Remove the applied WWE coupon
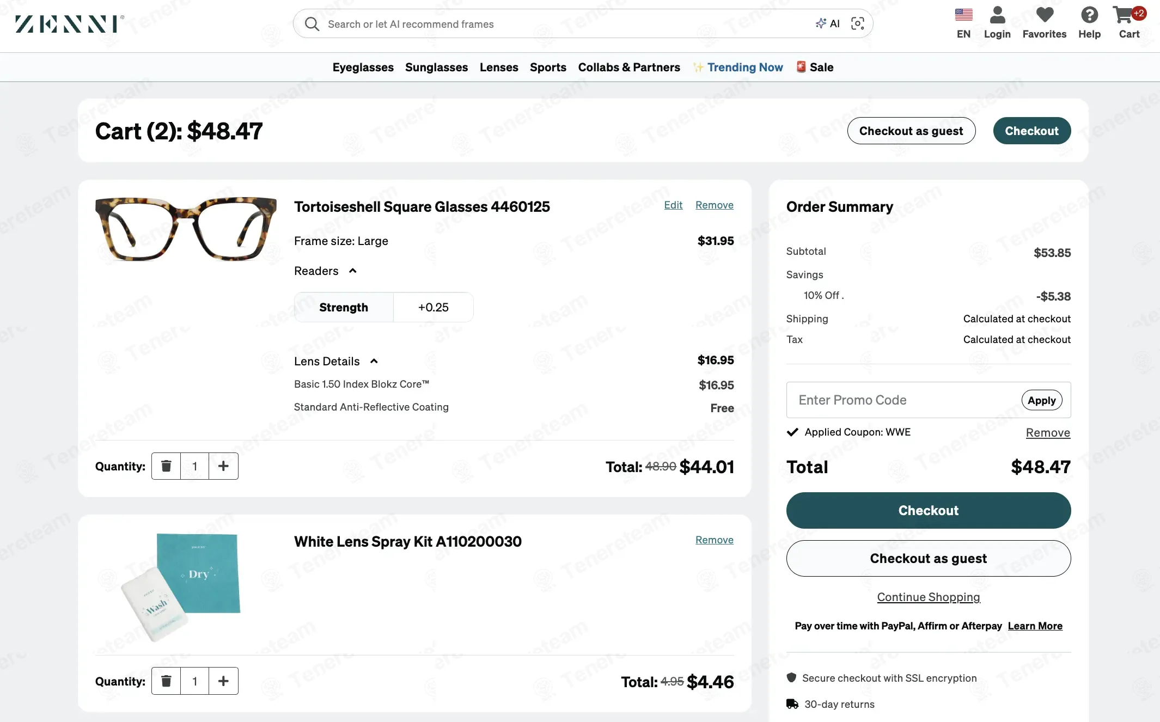Screen dimensions: 1160x722 1048,432
